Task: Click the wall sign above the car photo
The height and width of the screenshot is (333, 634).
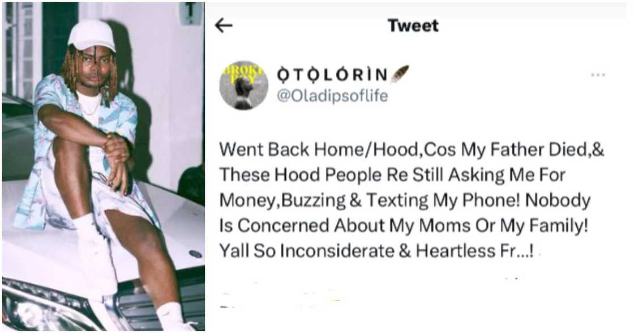Action: 191,12
